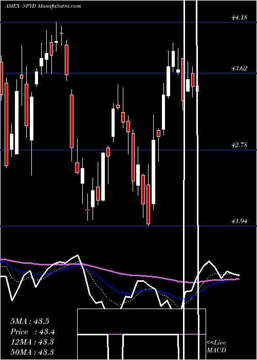Click the 'Price : 43.4' readout
Viewport: 257px width, 360px height.
(x=32, y=332)
